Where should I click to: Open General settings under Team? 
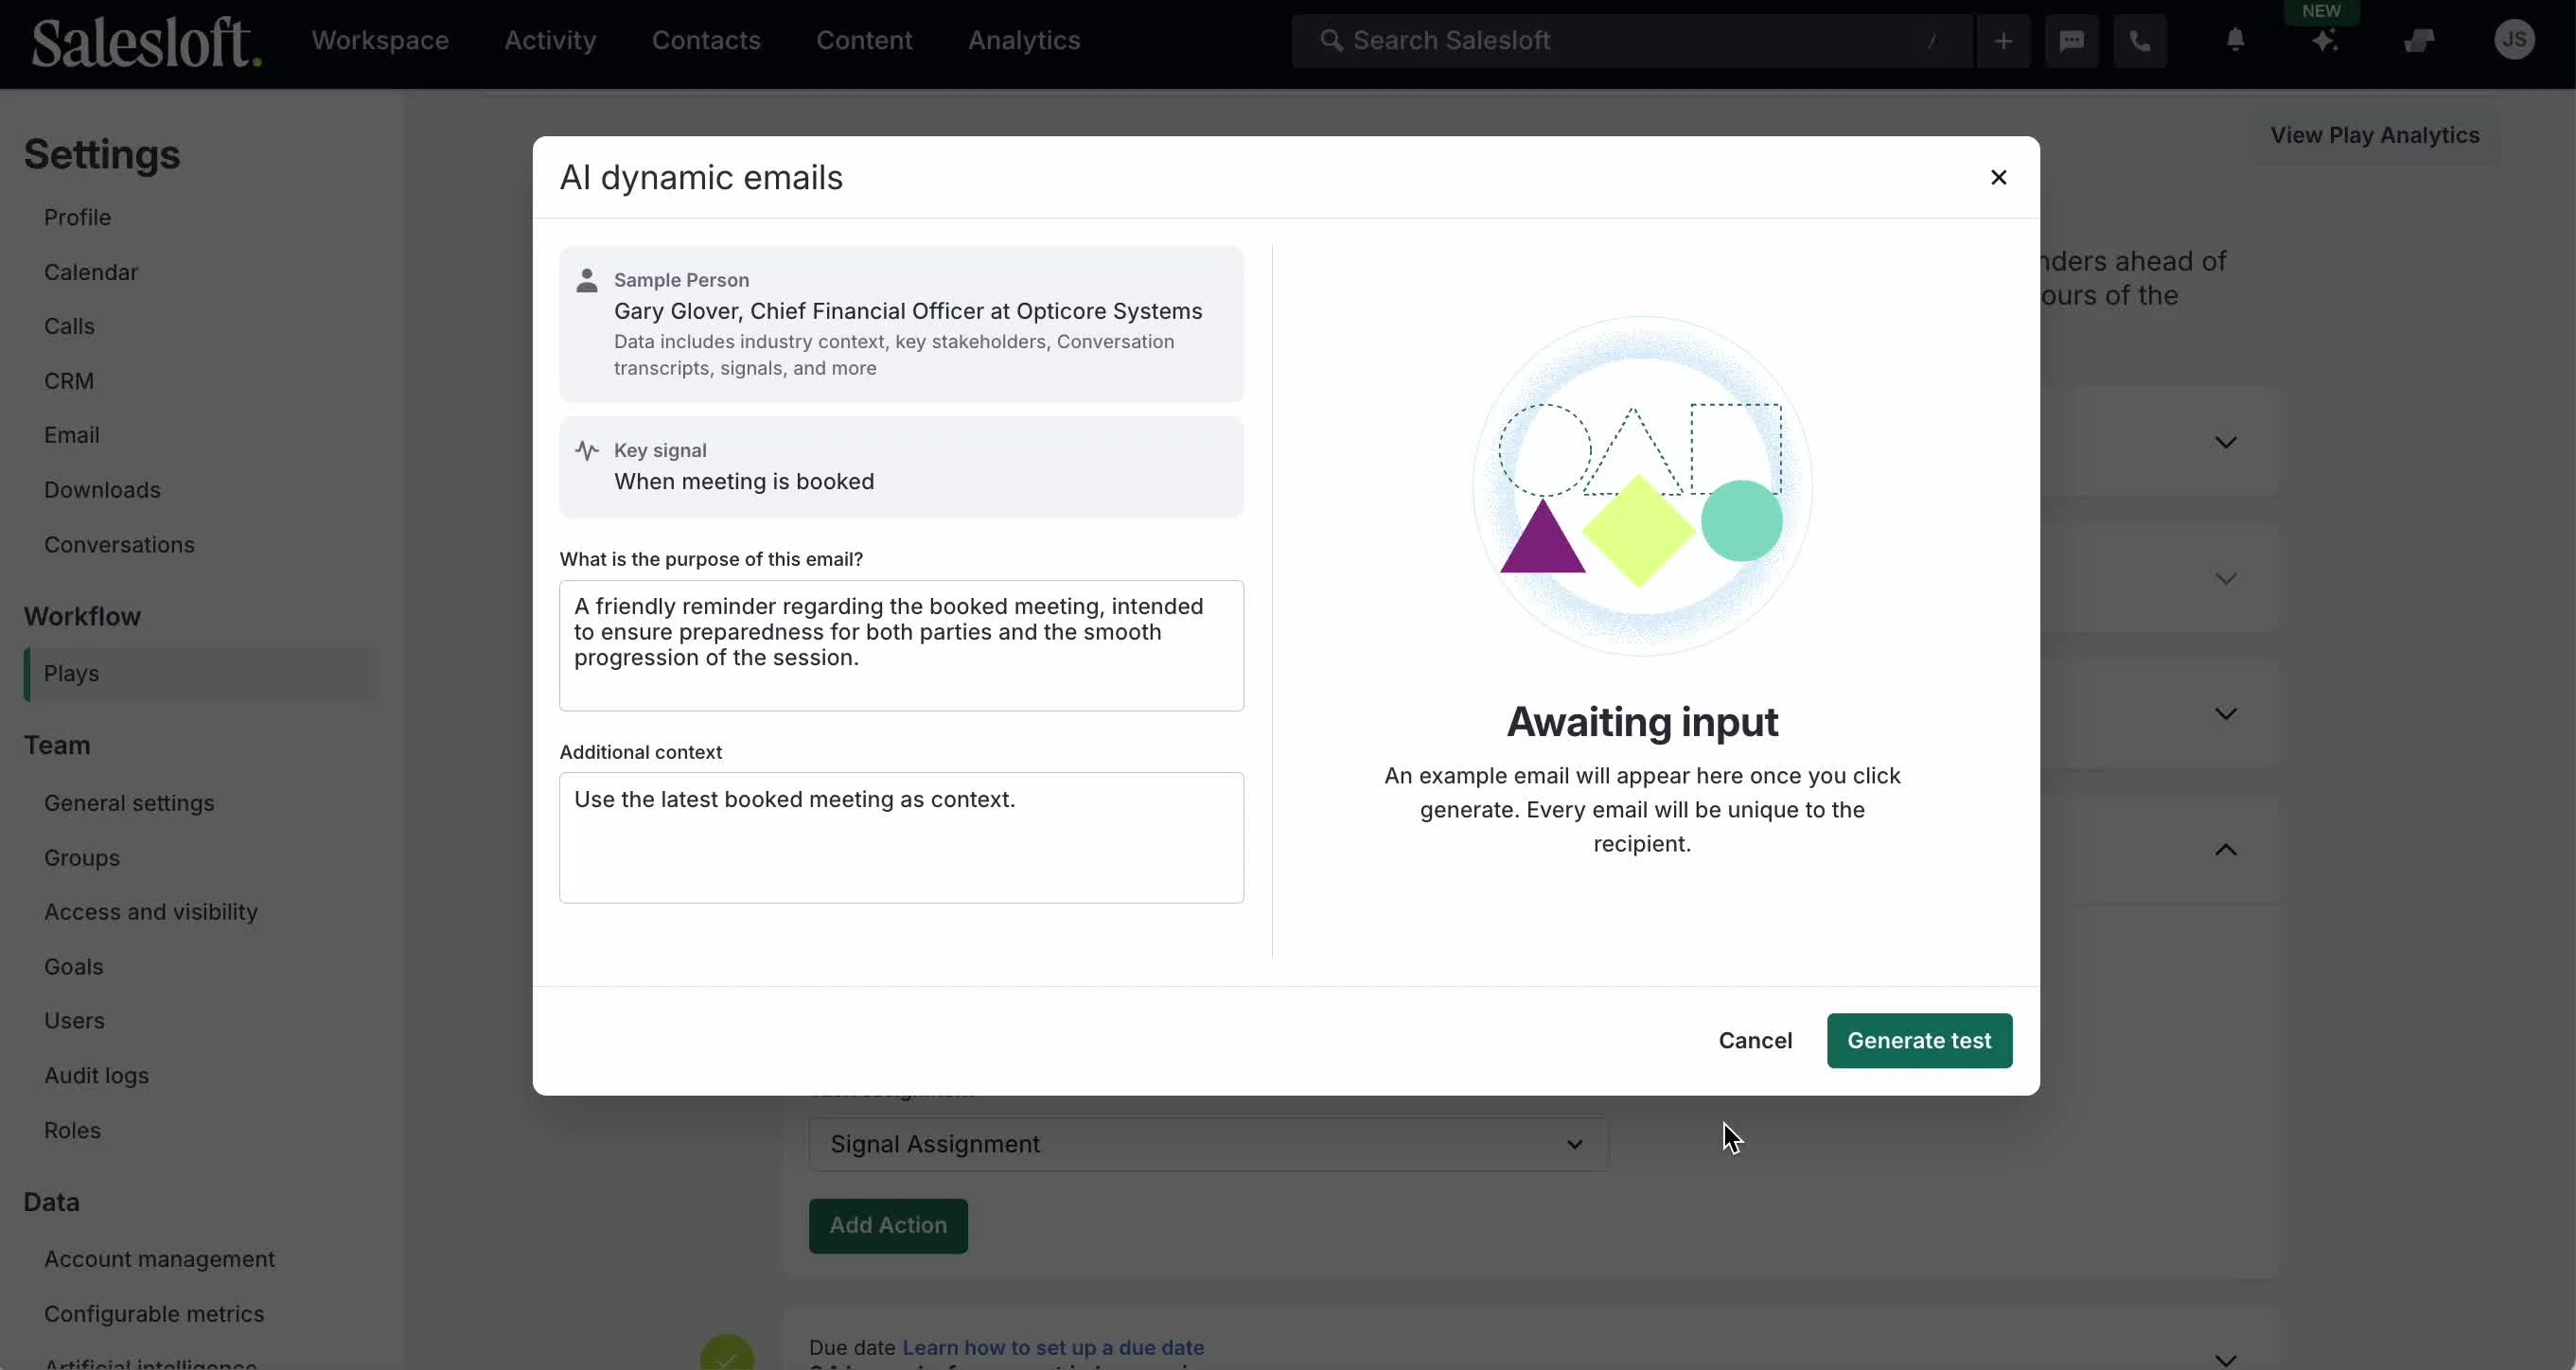[x=129, y=803]
